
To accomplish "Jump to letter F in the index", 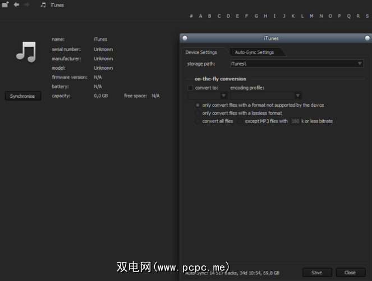I will pos(246,16).
